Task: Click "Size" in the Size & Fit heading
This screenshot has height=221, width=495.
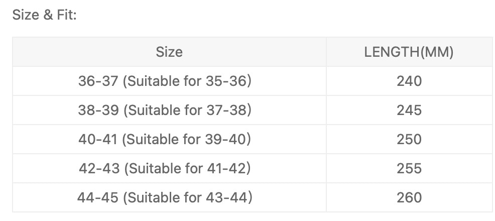Action: (25, 15)
